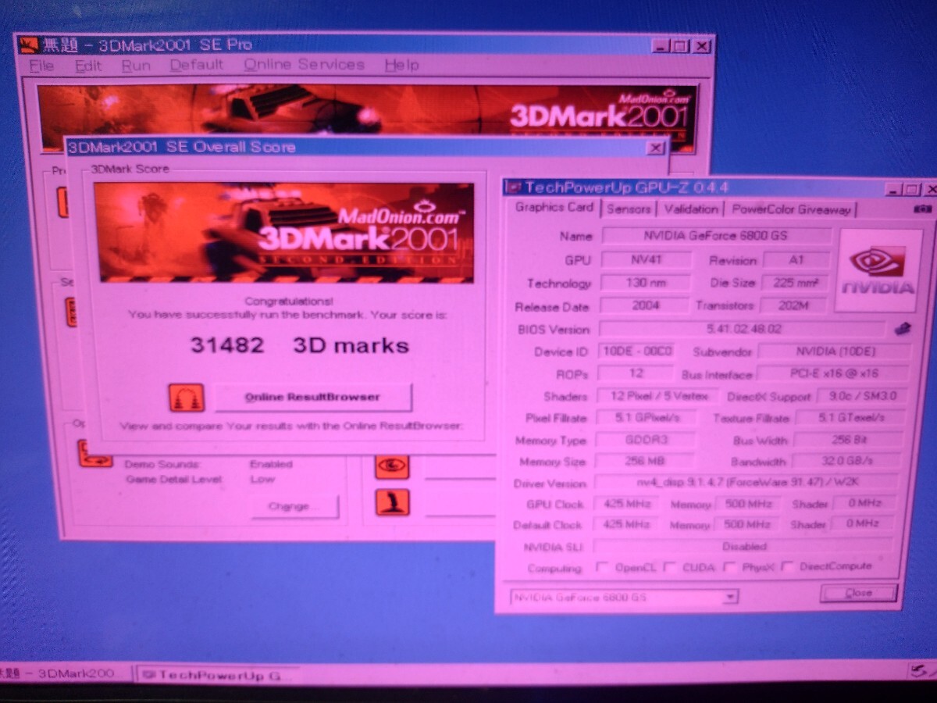Click the 3DMark2001 SE banner in score dialog

coord(286,232)
